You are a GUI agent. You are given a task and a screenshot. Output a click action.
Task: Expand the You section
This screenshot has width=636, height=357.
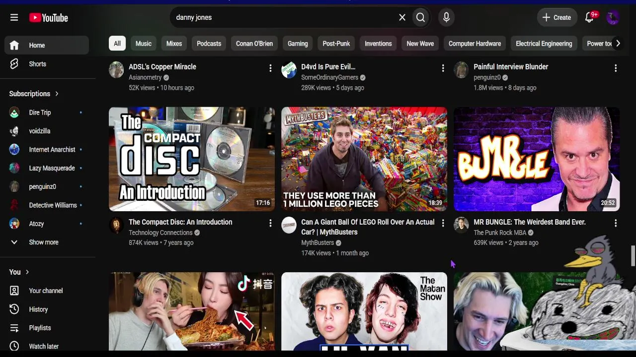pos(19,272)
